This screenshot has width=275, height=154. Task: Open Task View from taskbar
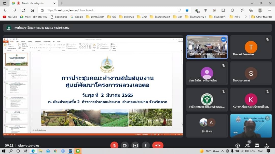point(25,151)
